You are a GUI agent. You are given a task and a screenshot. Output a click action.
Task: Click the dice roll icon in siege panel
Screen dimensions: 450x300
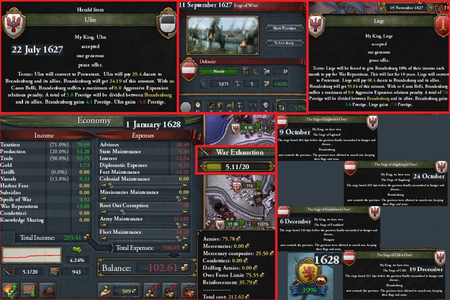click(x=266, y=105)
